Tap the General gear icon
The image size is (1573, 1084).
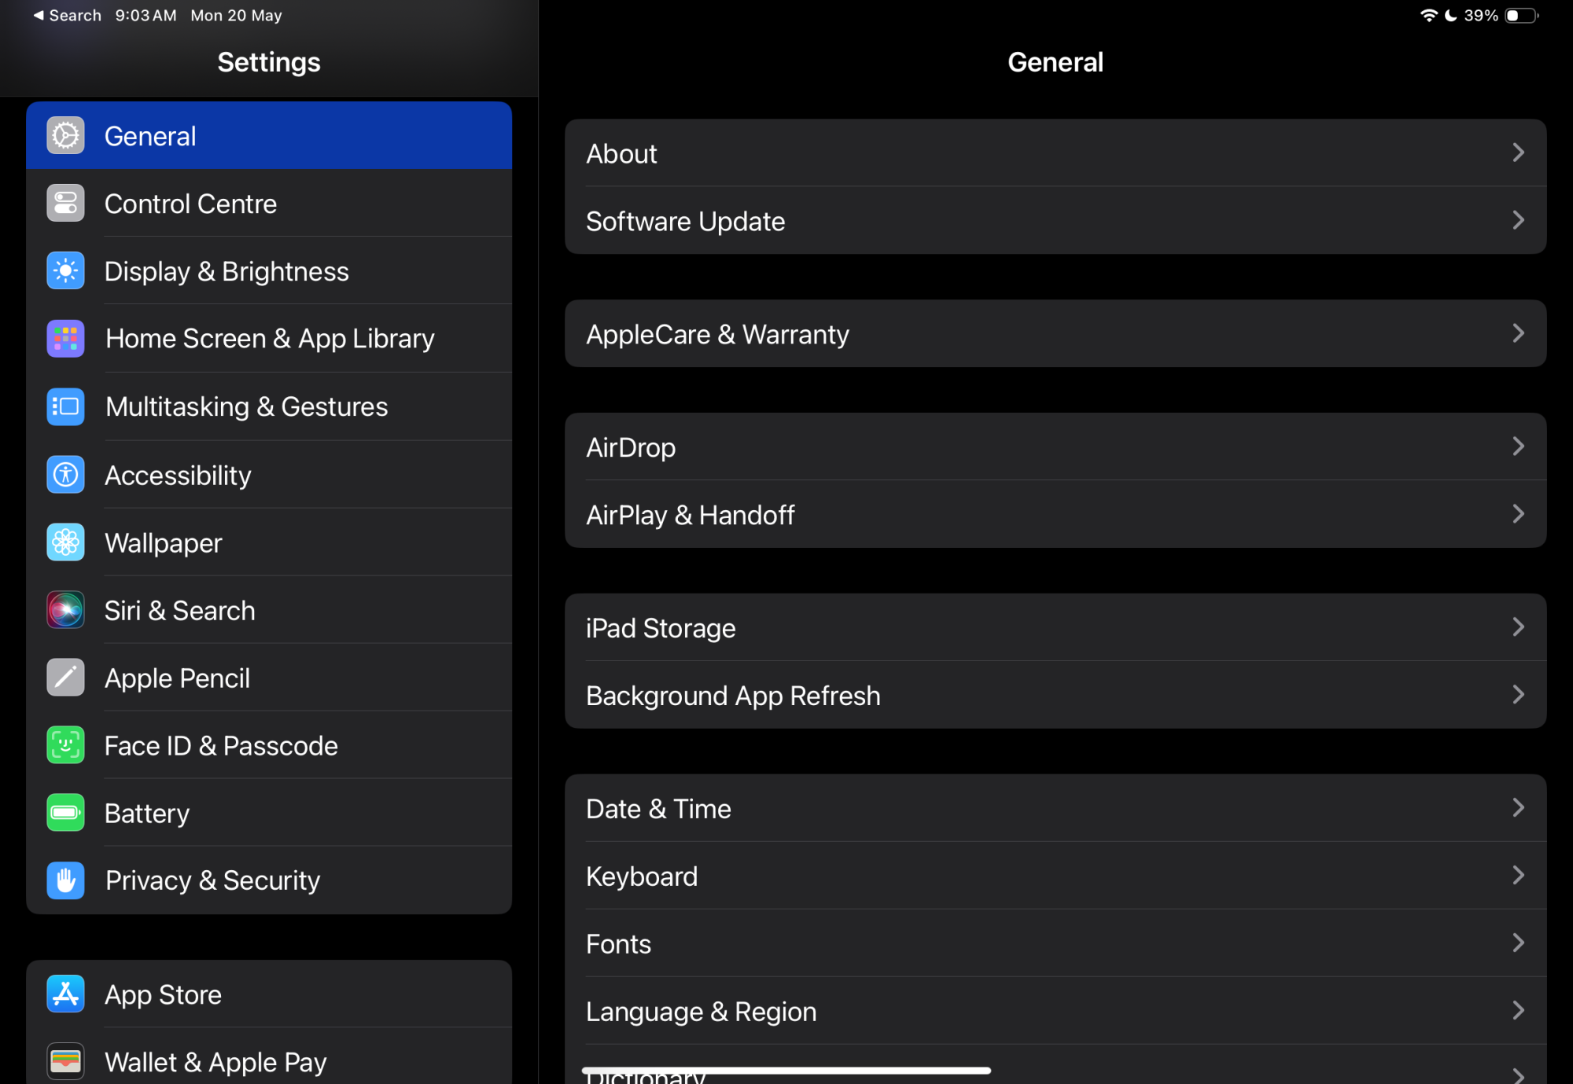(65, 136)
